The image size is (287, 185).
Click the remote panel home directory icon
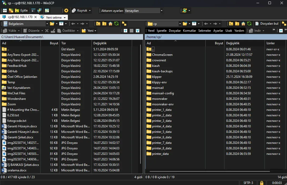click(243, 24)
